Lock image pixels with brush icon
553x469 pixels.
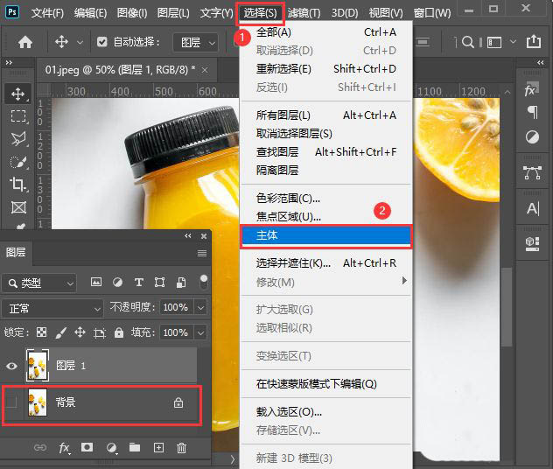pos(61,332)
